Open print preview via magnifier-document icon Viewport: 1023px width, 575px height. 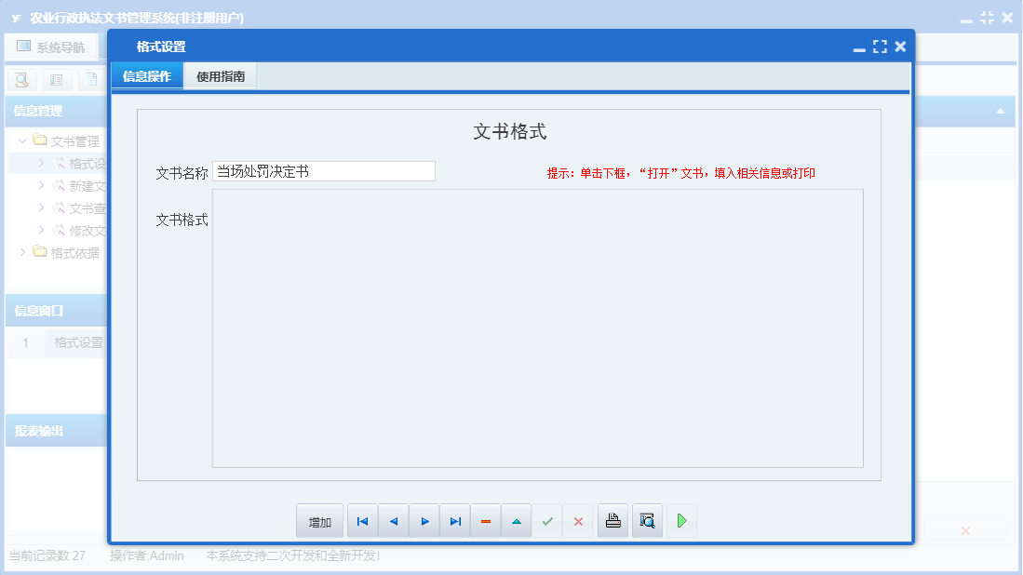pos(646,520)
